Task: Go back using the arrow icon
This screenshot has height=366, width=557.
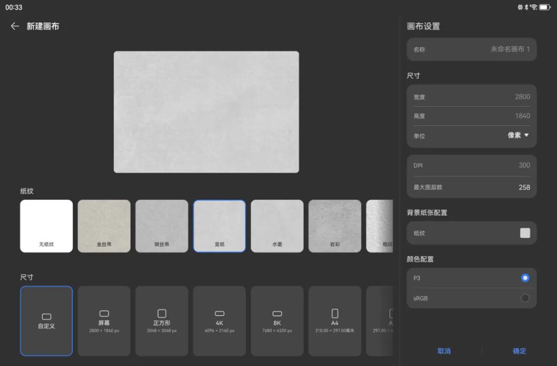Action: coord(14,26)
